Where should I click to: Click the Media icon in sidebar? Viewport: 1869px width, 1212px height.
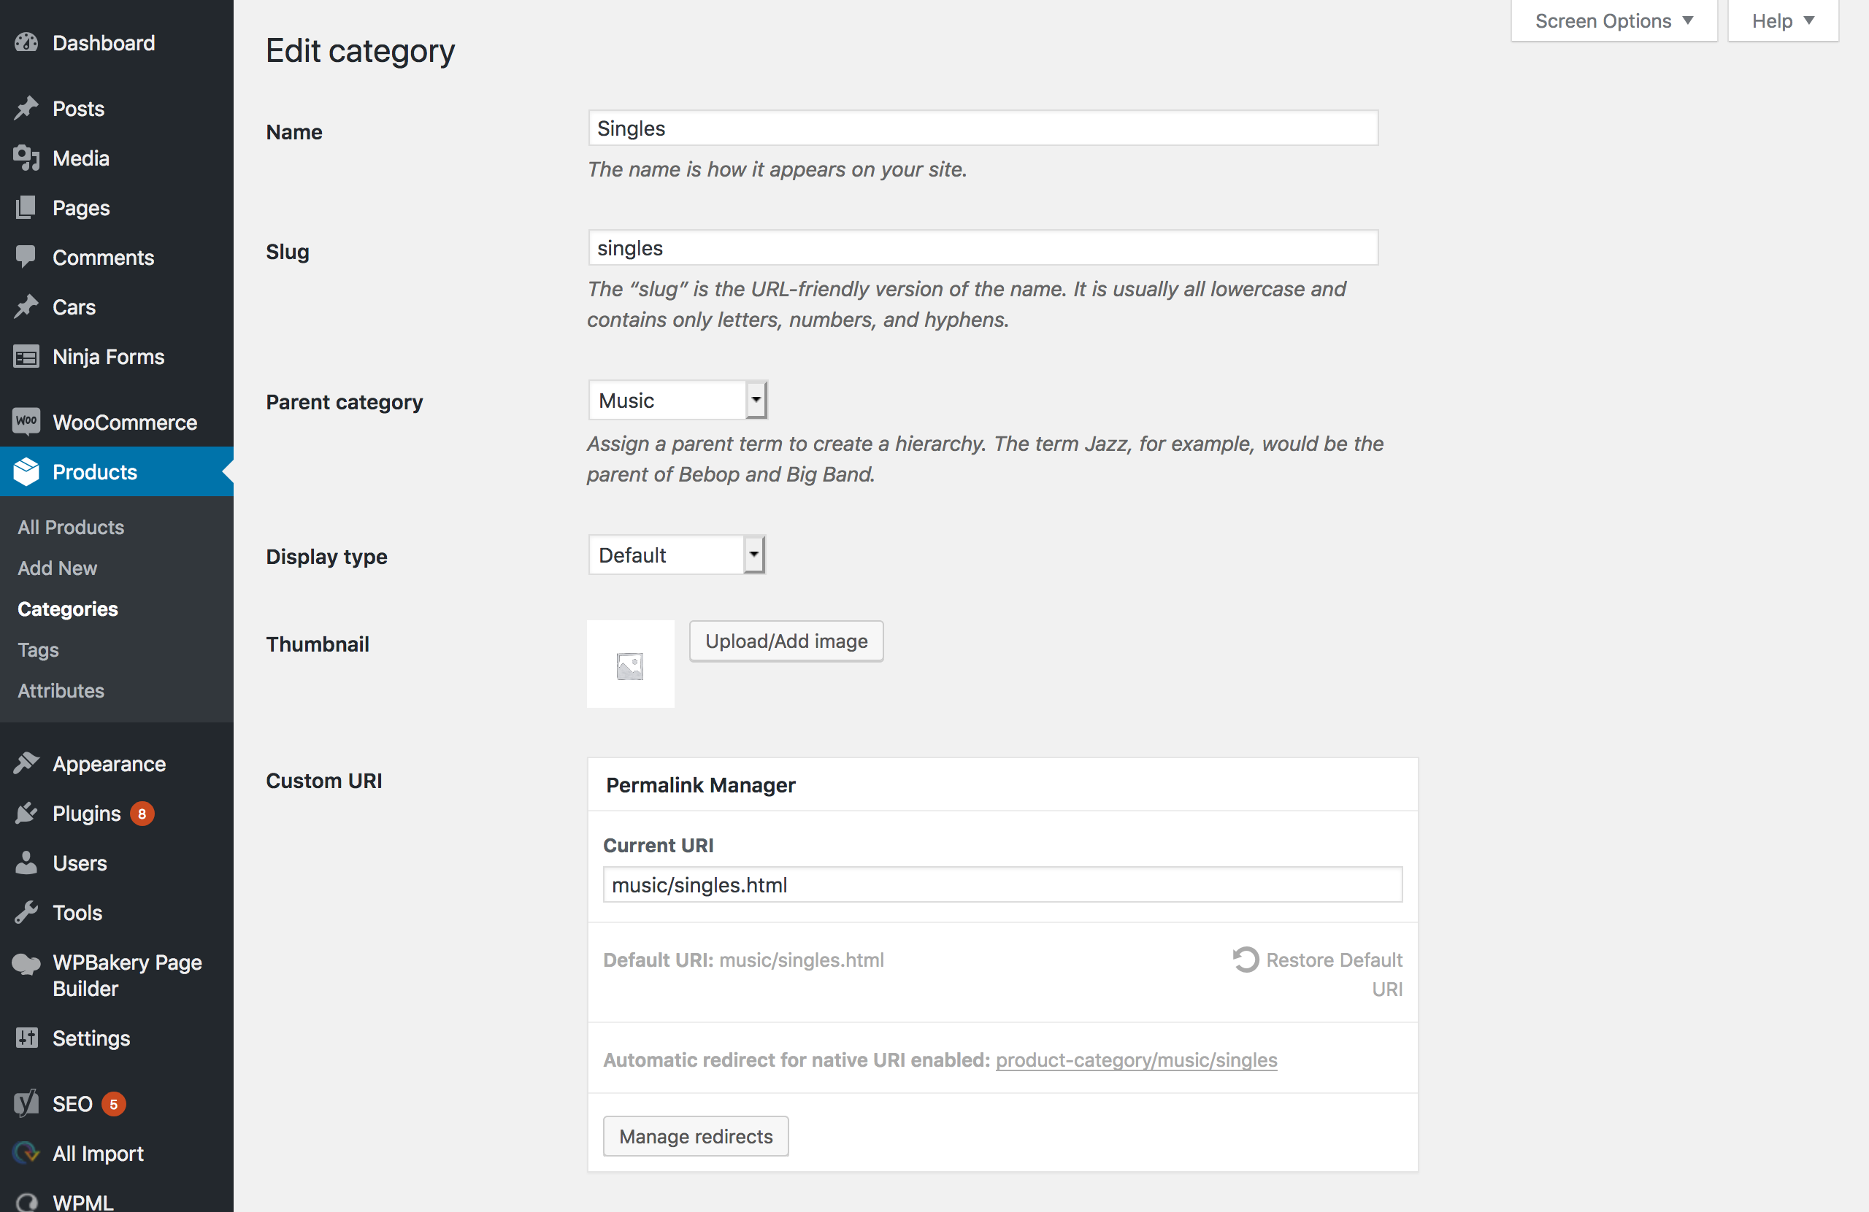point(26,157)
